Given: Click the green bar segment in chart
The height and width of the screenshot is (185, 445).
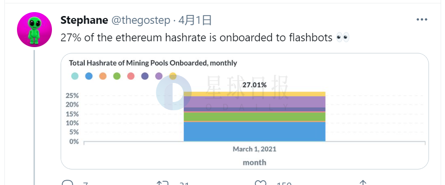Looking at the screenshot, I should pyautogui.click(x=255, y=117).
